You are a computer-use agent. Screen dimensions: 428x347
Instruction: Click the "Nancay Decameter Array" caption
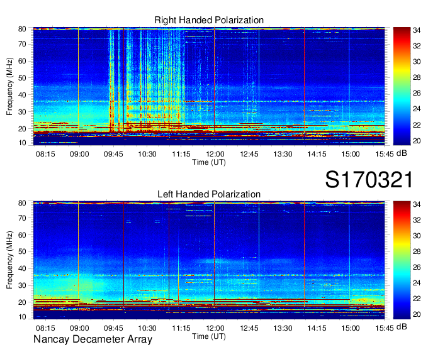tap(93, 339)
